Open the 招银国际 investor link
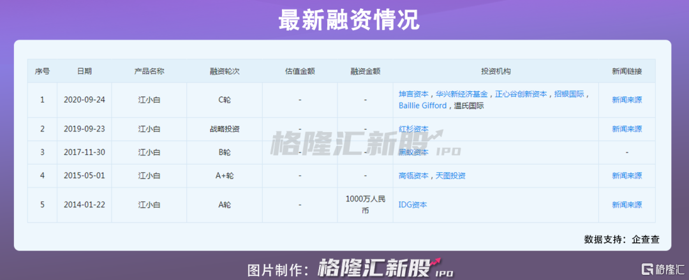This screenshot has height=280, width=689. 569,94
